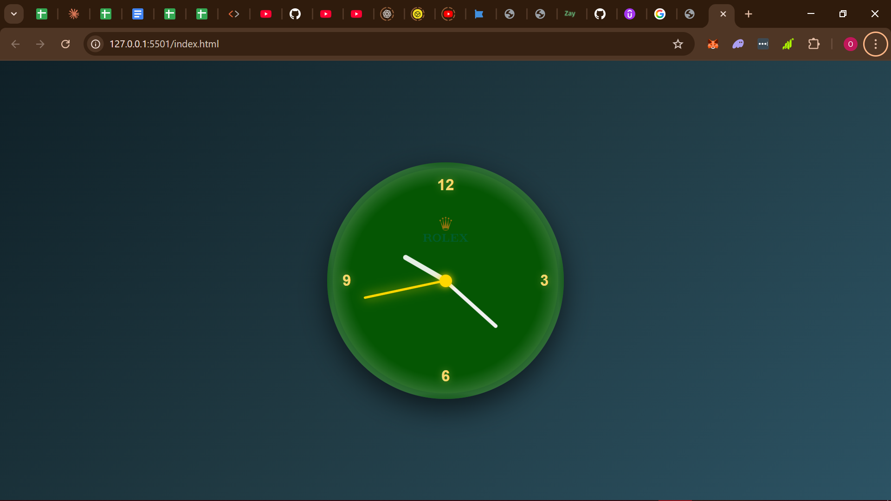Click the ROLEX text on the dial
Screen dimensions: 891x501
click(445, 238)
